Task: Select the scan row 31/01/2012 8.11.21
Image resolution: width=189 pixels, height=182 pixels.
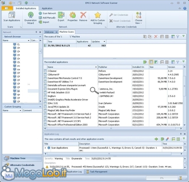Action: coord(75,46)
